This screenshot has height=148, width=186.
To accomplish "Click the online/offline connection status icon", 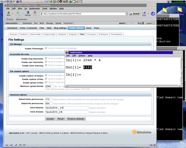I will (x=151, y=145).
